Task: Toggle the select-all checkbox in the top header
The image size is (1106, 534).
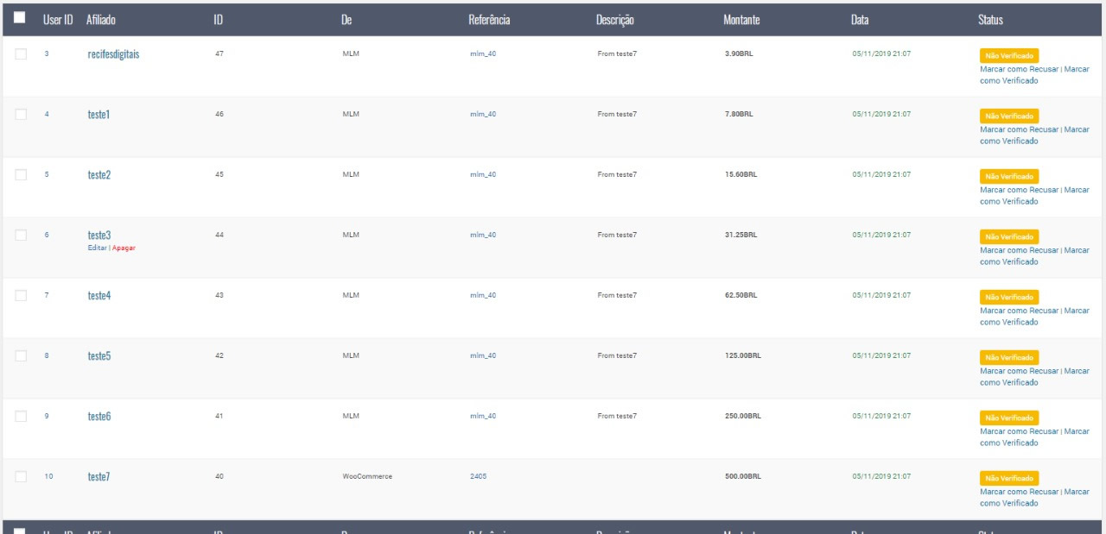Action: click(21, 18)
